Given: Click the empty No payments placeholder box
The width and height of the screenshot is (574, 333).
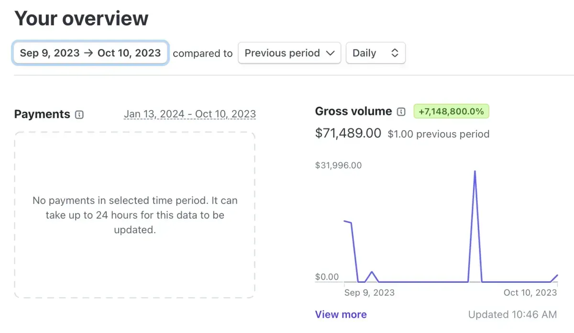Looking at the screenshot, I should [134, 258].
